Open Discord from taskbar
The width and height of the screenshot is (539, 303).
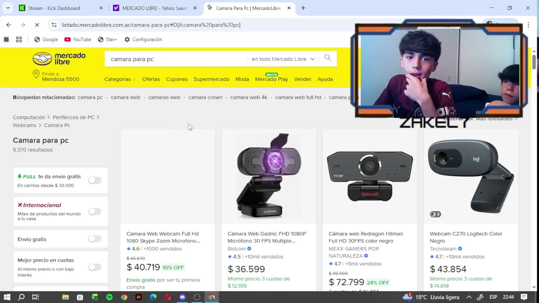[x=182, y=297]
